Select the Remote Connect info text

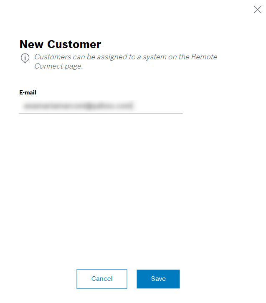(126, 61)
